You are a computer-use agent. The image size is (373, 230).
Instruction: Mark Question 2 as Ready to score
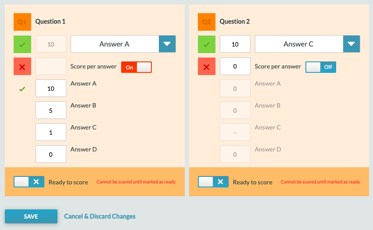coord(213,182)
